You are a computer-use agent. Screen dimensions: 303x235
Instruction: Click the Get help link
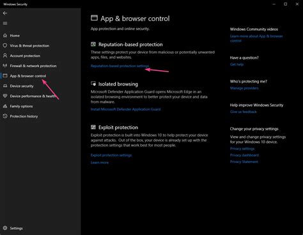click(x=237, y=64)
